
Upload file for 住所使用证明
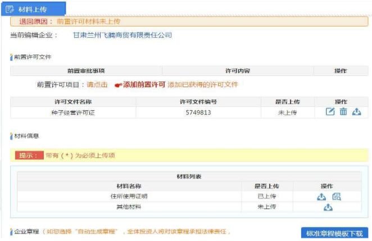point(321,196)
